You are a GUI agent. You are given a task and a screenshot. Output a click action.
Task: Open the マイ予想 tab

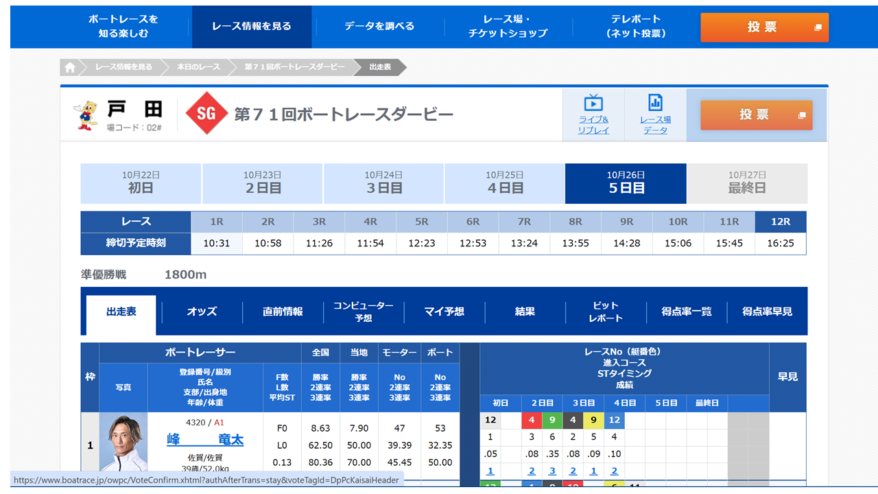tap(444, 311)
